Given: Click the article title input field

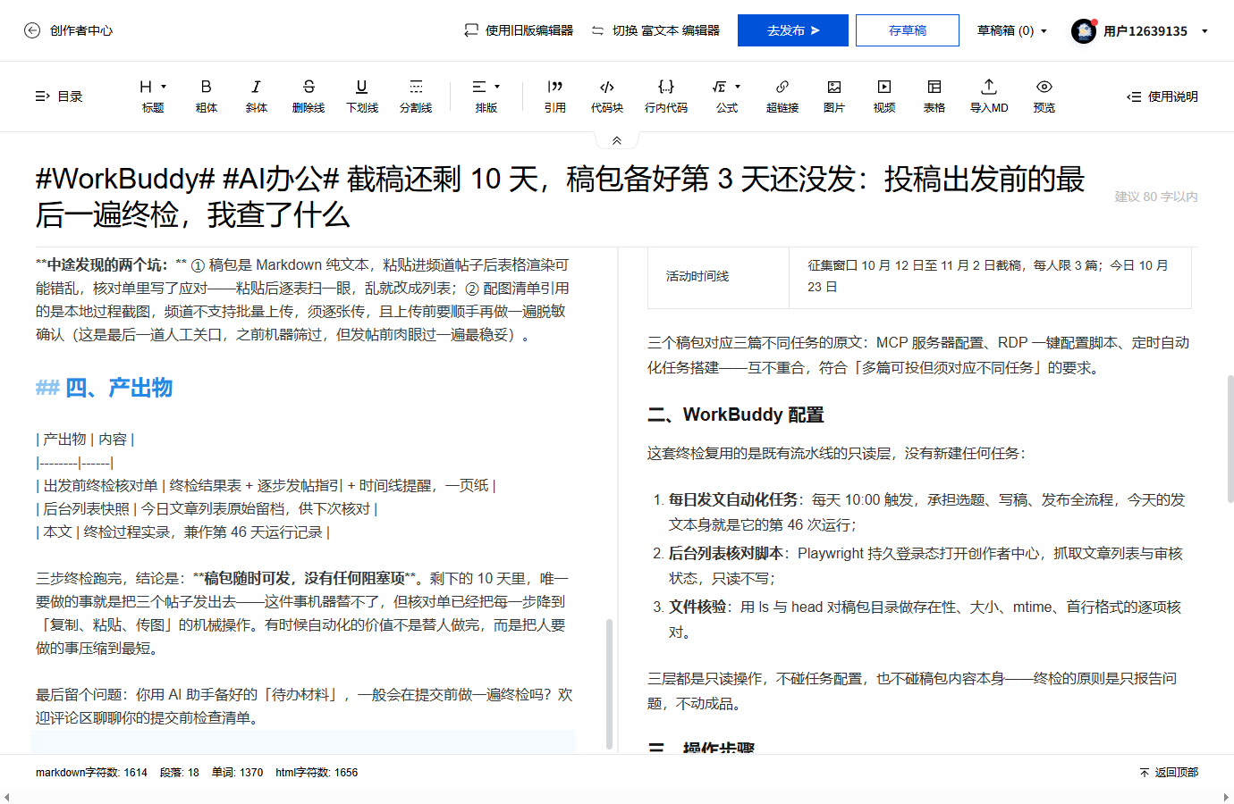Looking at the screenshot, I should (x=563, y=197).
